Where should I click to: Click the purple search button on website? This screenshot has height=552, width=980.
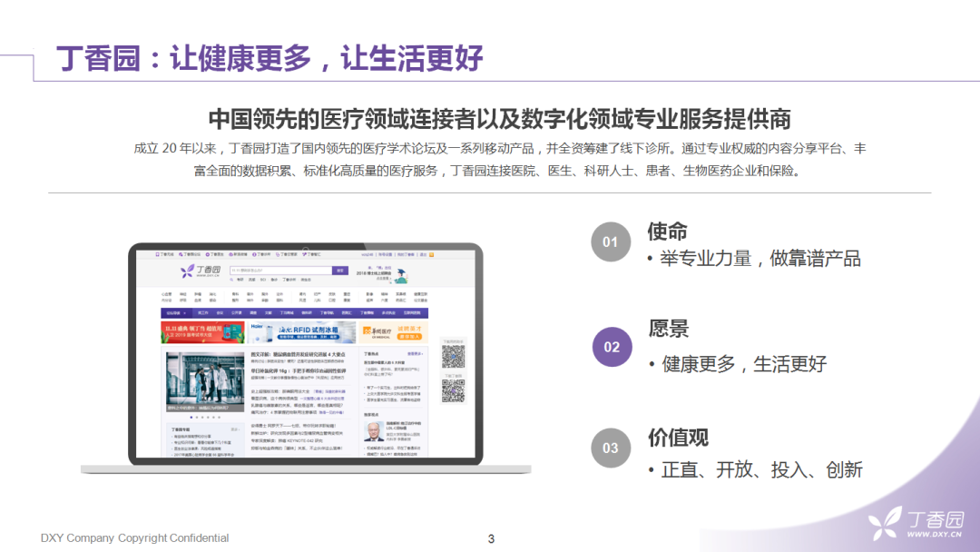point(340,271)
